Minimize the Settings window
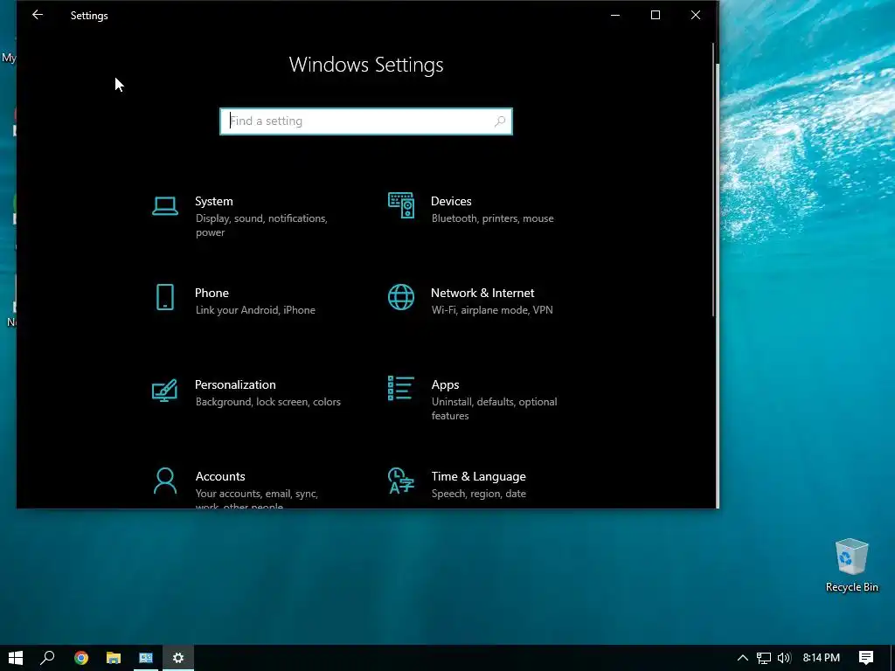 pos(615,15)
